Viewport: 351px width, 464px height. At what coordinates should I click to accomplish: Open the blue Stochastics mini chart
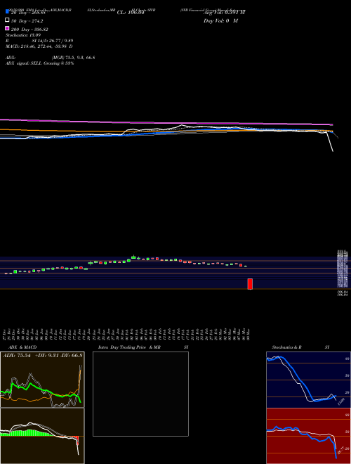[x=308, y=380]
